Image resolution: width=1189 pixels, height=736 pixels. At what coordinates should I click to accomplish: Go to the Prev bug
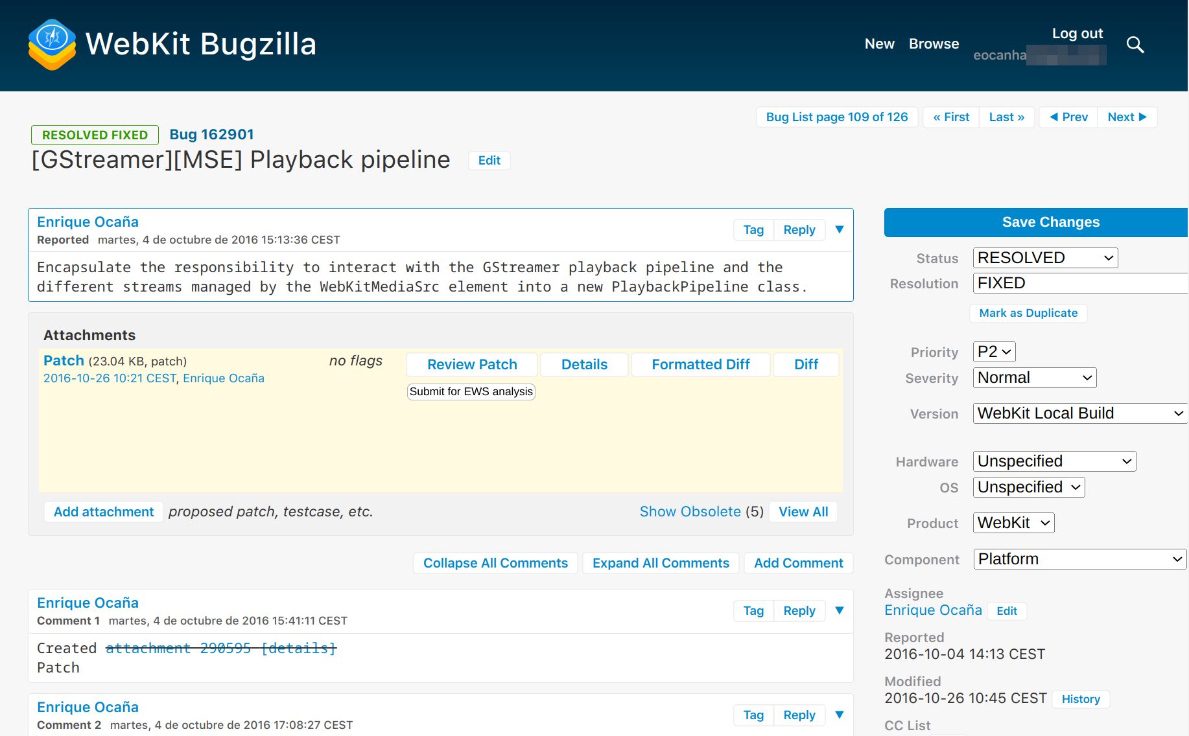point(1068,117)
